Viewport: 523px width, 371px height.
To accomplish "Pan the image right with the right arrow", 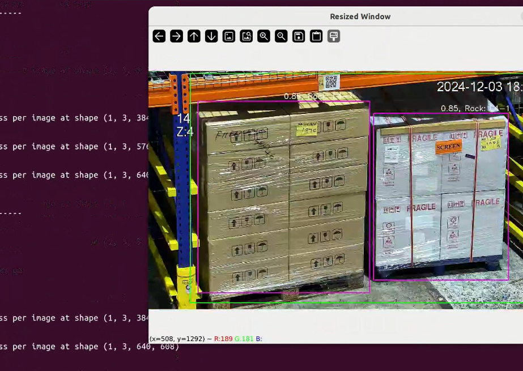I will (177, 36).
